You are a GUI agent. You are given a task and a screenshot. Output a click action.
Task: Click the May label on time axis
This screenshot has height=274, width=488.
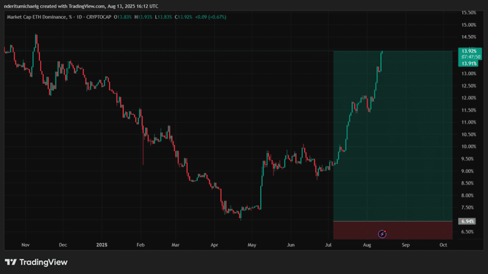pos(252,246)
